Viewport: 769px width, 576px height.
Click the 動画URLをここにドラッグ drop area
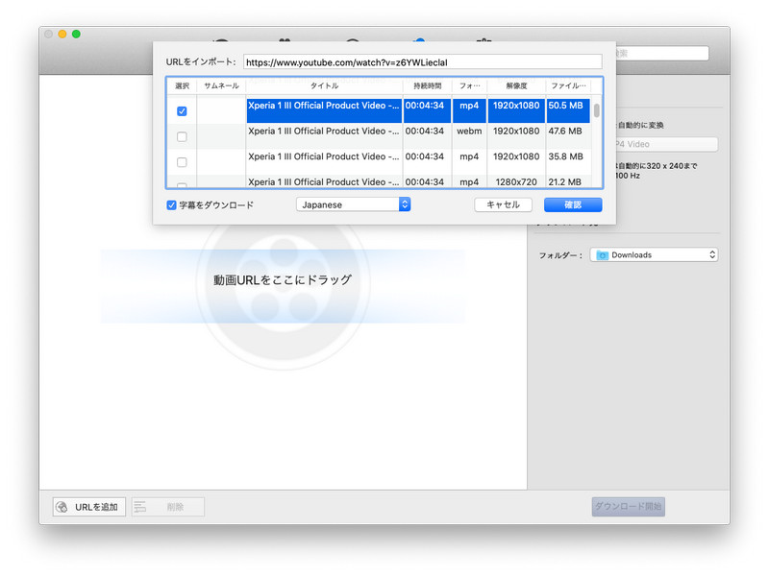click(x=283, y=286)
